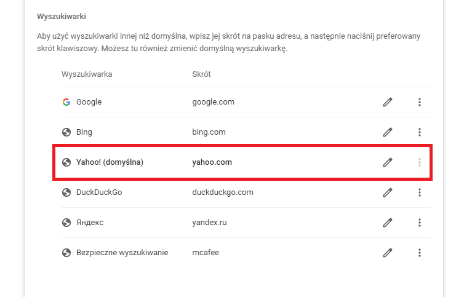
Task: Click the globe icon beside Bing
Action: click(x=66, y=132)
